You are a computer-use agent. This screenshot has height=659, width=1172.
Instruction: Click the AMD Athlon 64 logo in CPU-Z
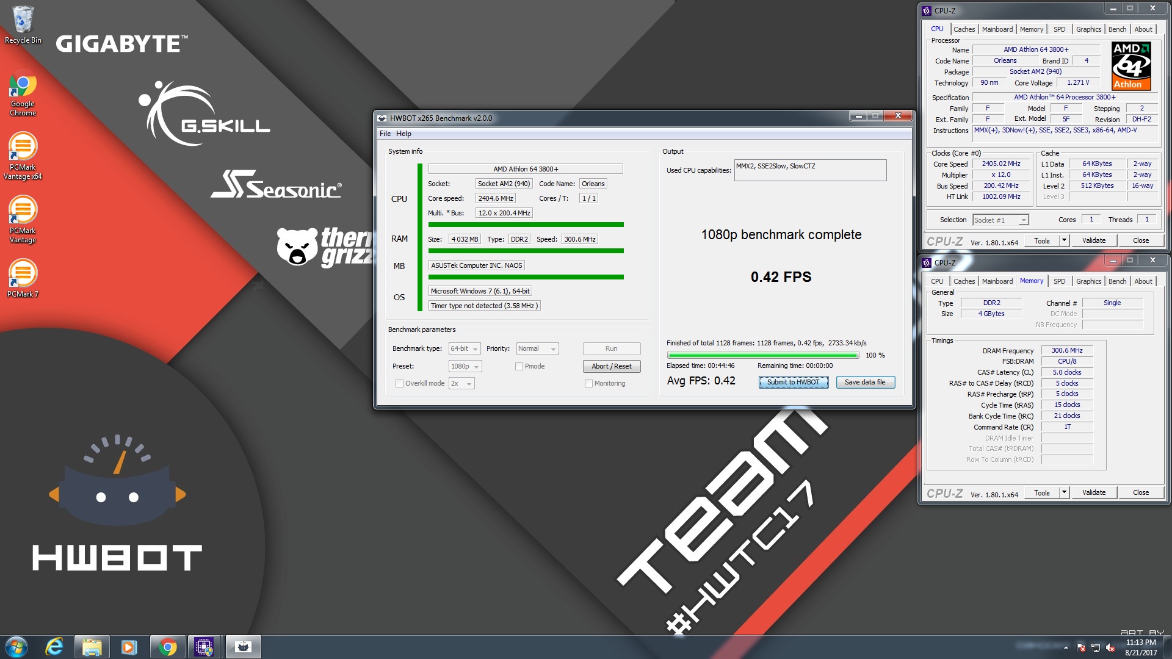pos(1131,66)
